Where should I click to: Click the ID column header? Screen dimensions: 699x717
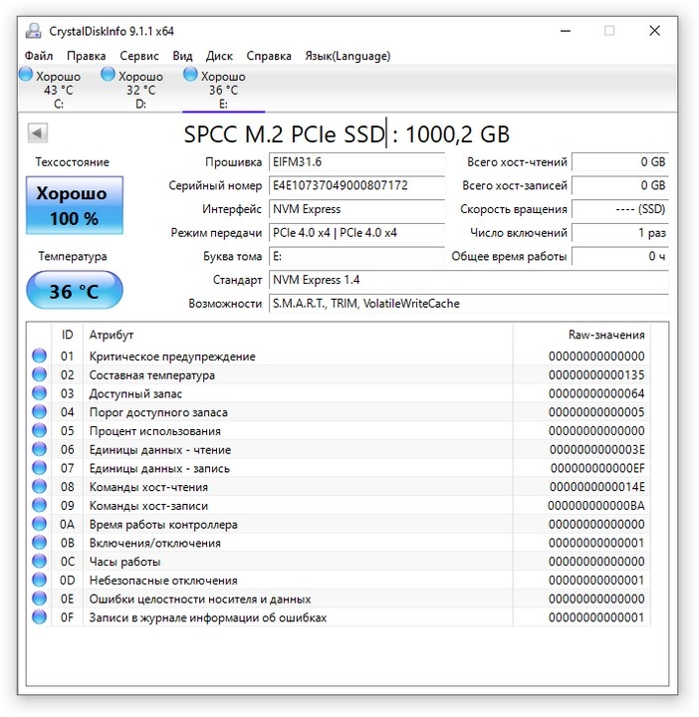67,335
